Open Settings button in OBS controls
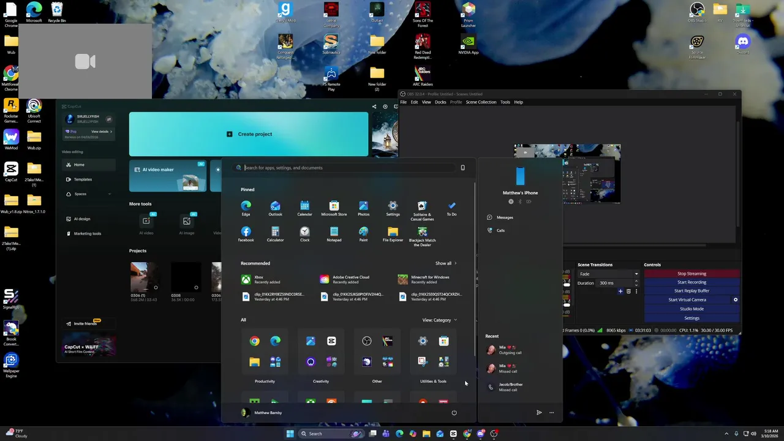The image size is (784, 441). coord(692,318)
